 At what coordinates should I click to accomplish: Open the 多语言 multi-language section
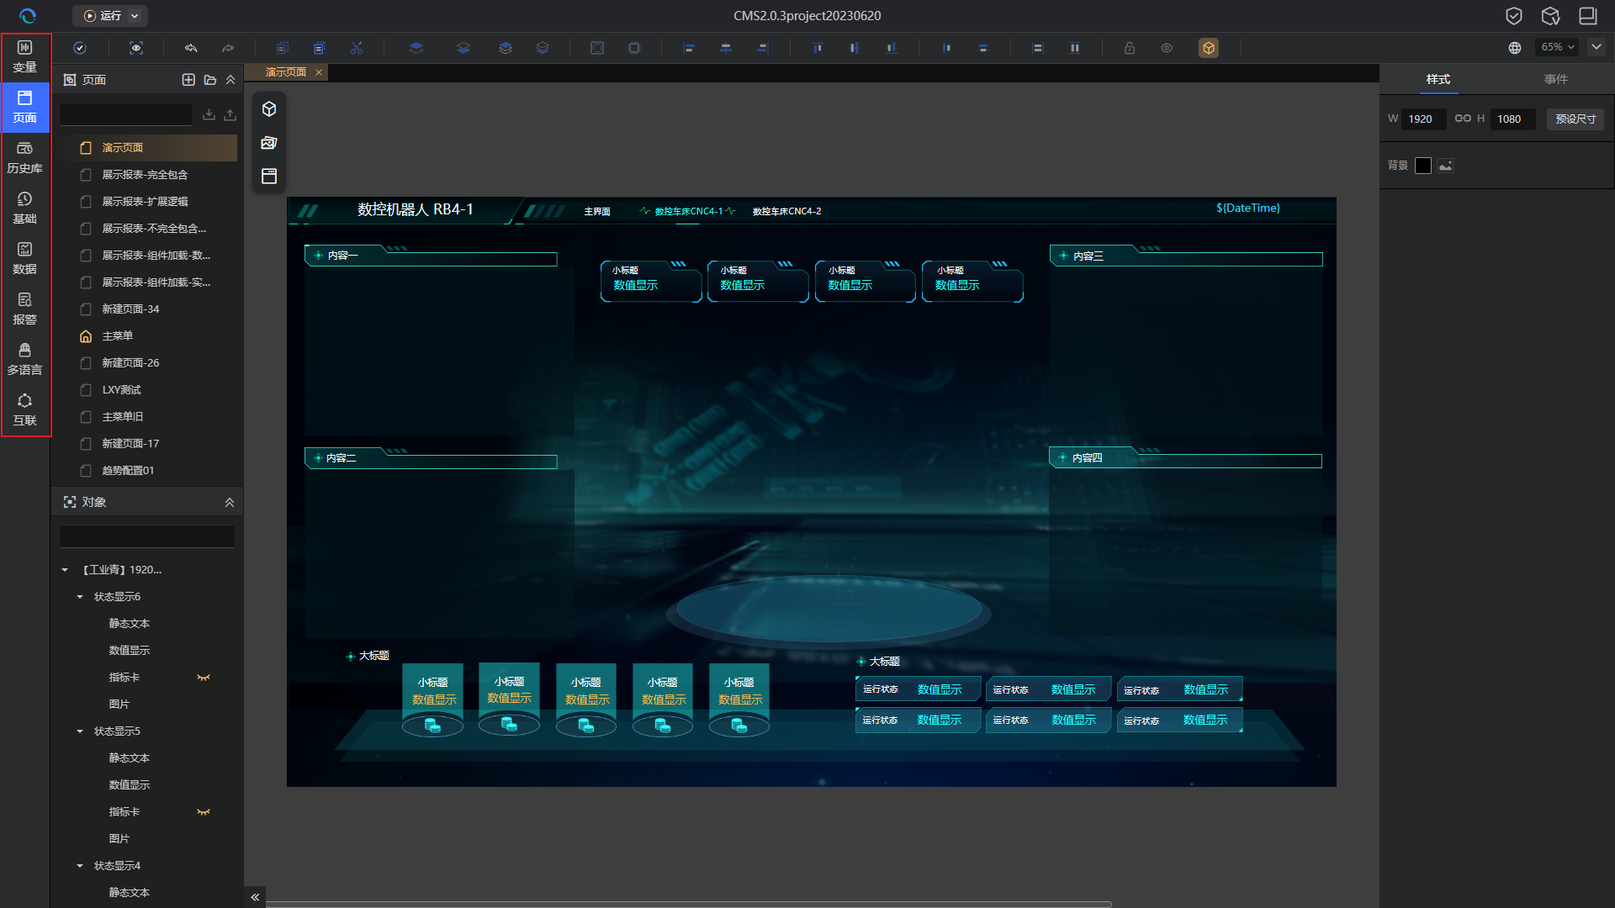25,359
